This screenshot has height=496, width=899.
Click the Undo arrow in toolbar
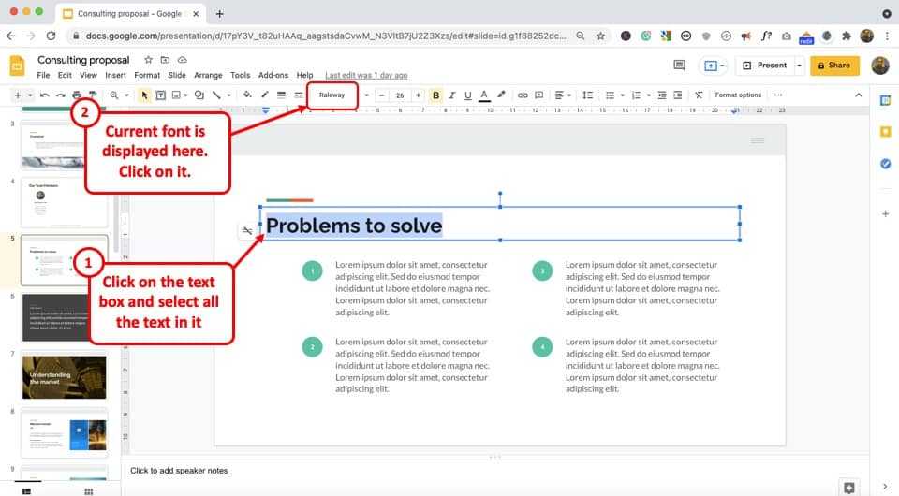(45, 95)
